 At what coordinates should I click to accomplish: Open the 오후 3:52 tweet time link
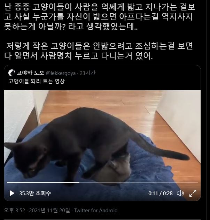(14, 211)
